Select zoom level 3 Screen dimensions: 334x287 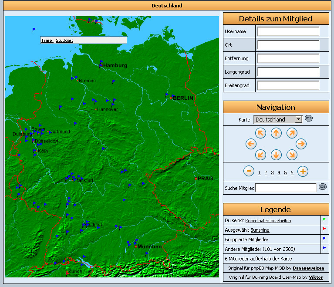[272, 173]
